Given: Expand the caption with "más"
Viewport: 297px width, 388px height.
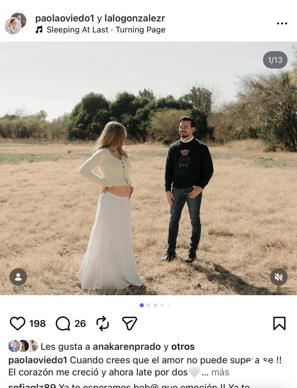Looking at the screenshot, I should [x=220, y=372].
